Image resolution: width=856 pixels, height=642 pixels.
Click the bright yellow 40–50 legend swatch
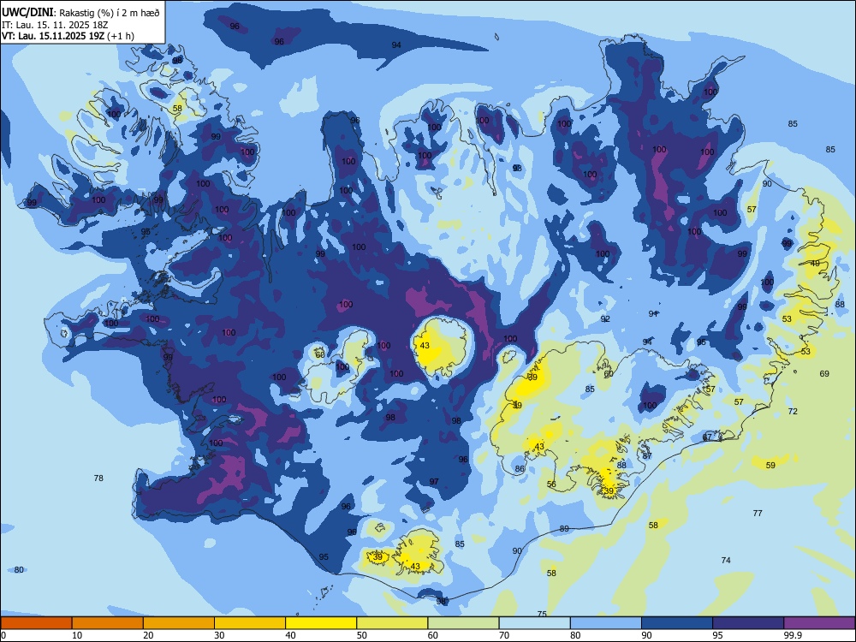321,623
